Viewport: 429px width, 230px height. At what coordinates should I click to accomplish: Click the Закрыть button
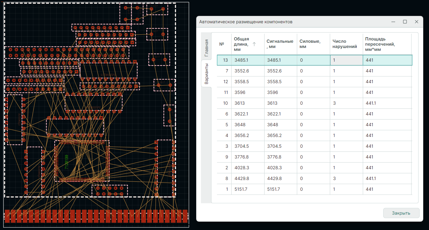point(401,213)
